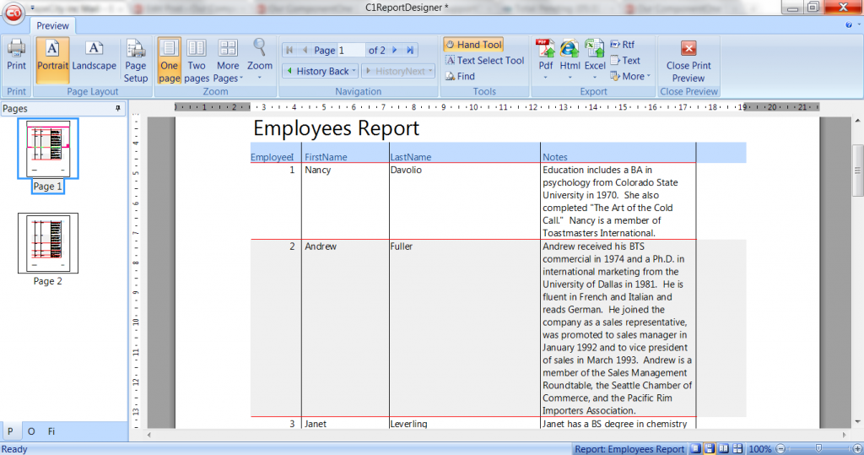The width and height of the screenshot is (864, 455).
Task: Select Two pages view
Action: (x=196, y=61)
